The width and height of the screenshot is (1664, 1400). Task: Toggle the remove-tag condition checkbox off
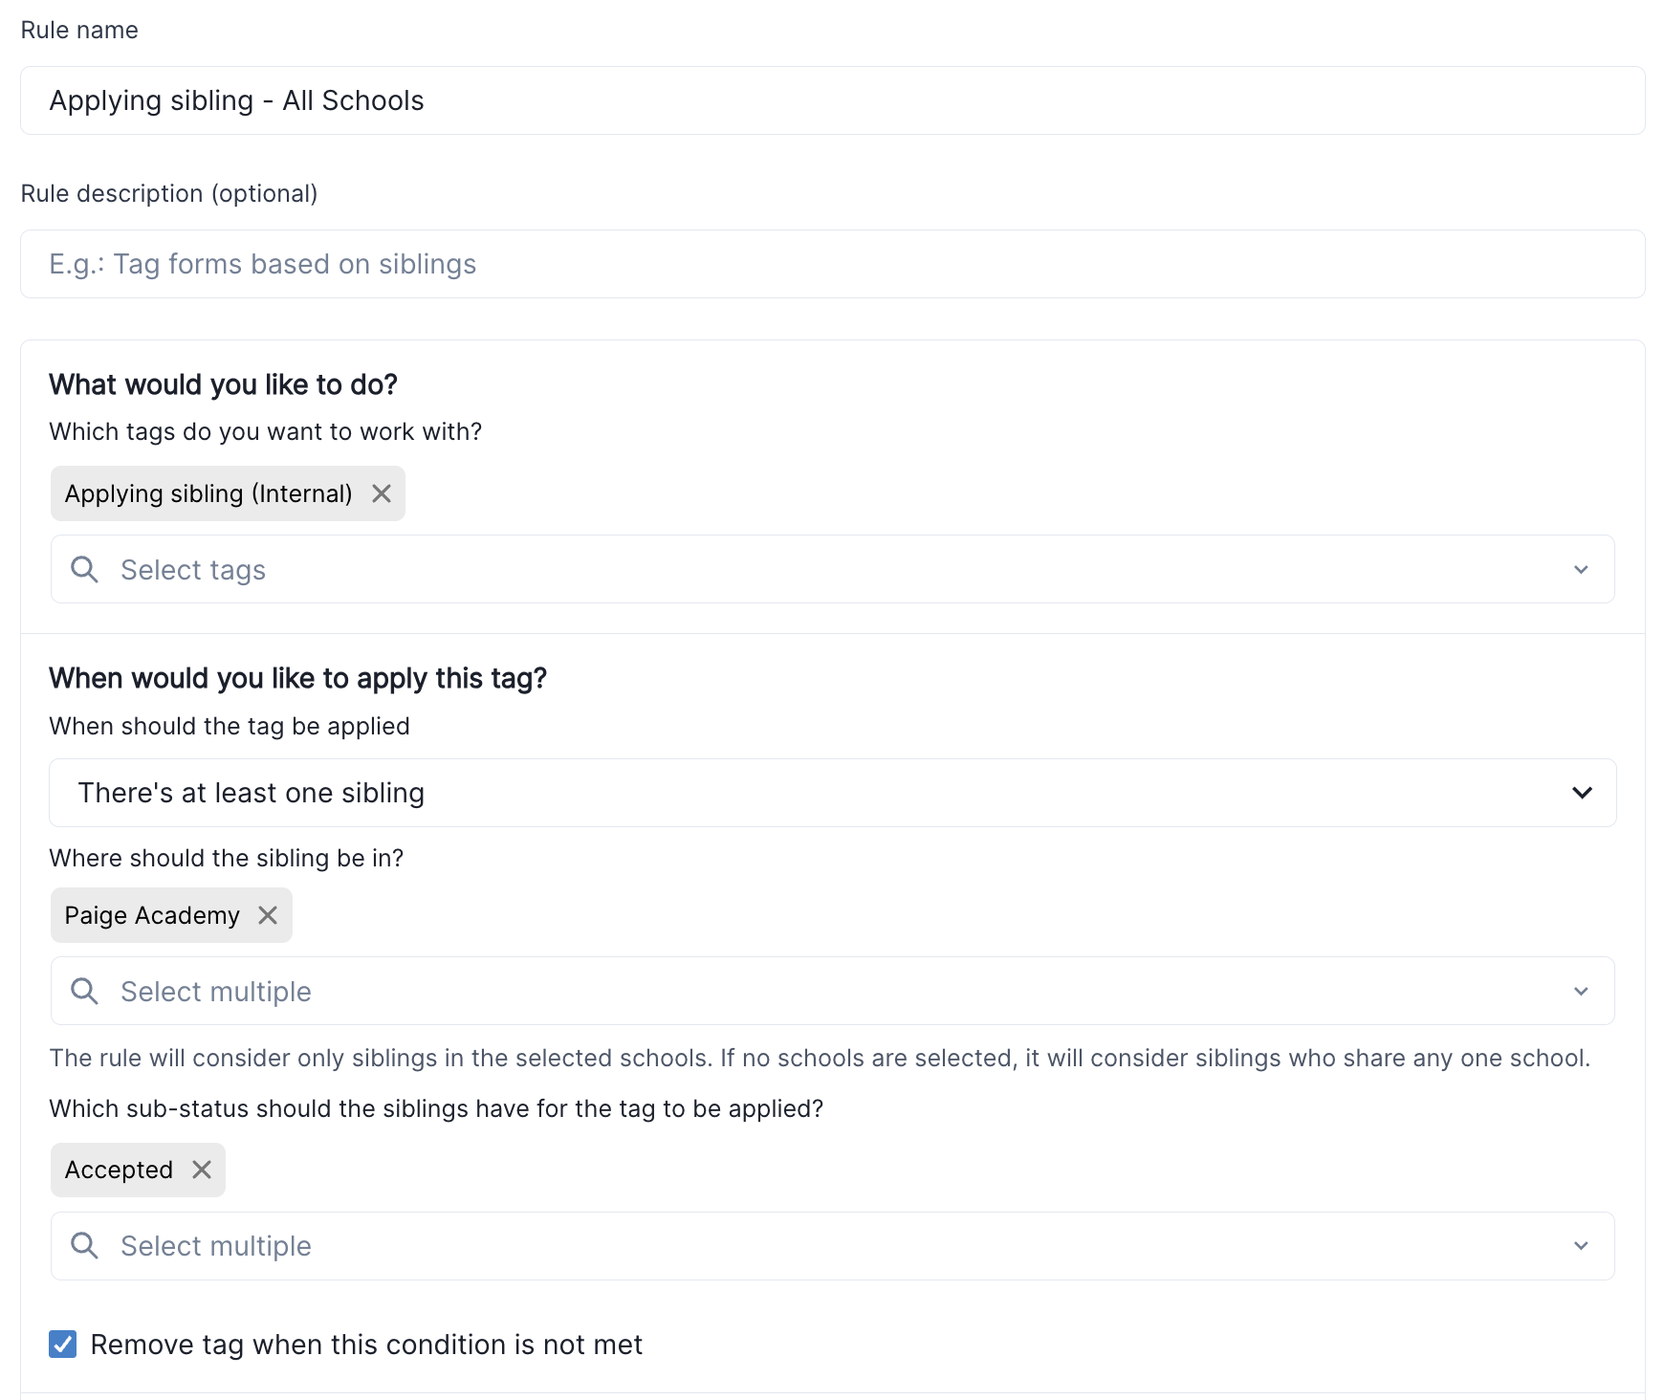point(62,1344)
